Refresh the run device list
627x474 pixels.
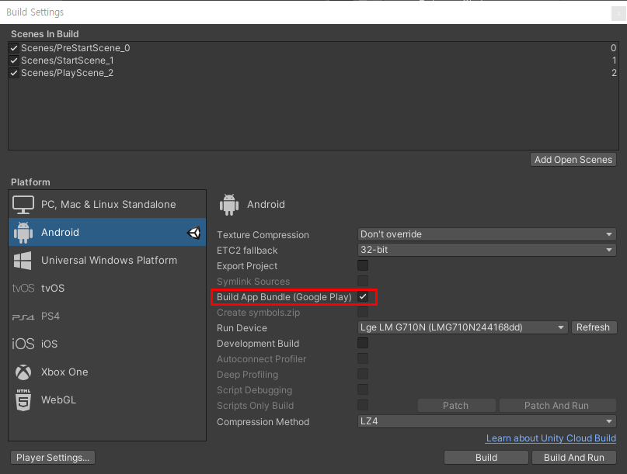[x=594, y=327]
